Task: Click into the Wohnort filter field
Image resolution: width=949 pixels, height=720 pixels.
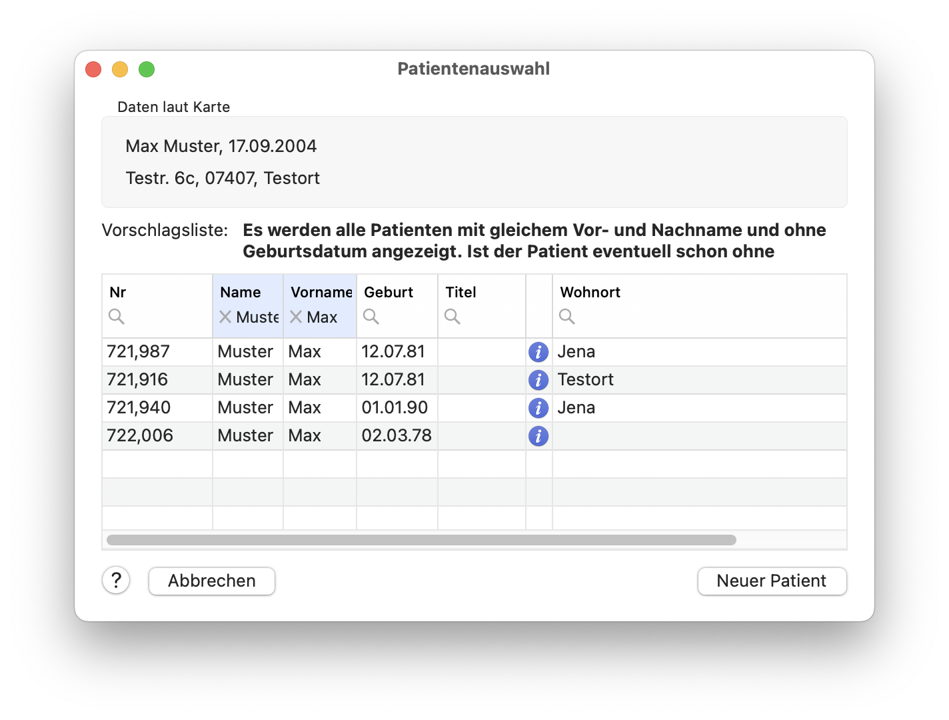Action: (633, 317)
